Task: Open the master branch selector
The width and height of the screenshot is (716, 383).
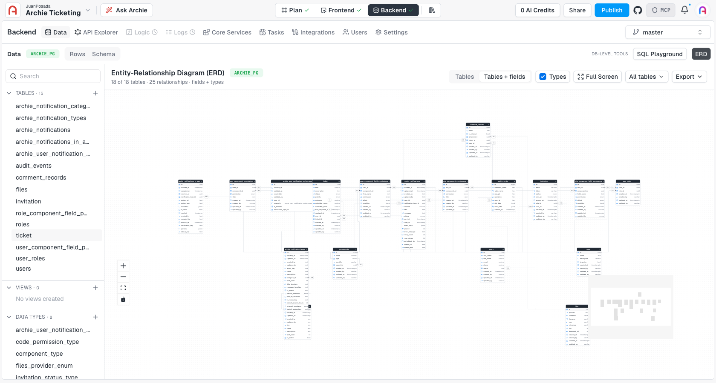Action: click(668, 32)
